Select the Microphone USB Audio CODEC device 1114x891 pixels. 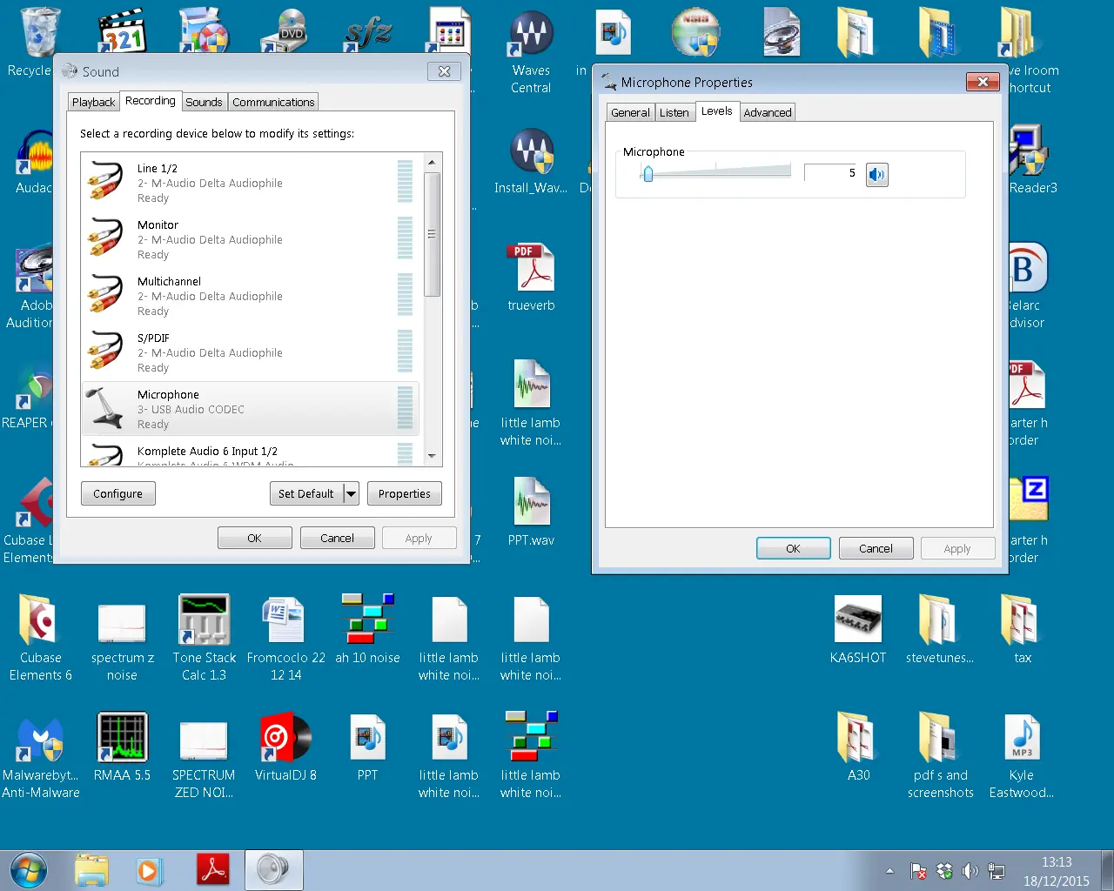pyautogui.click(x=250, y=409)
